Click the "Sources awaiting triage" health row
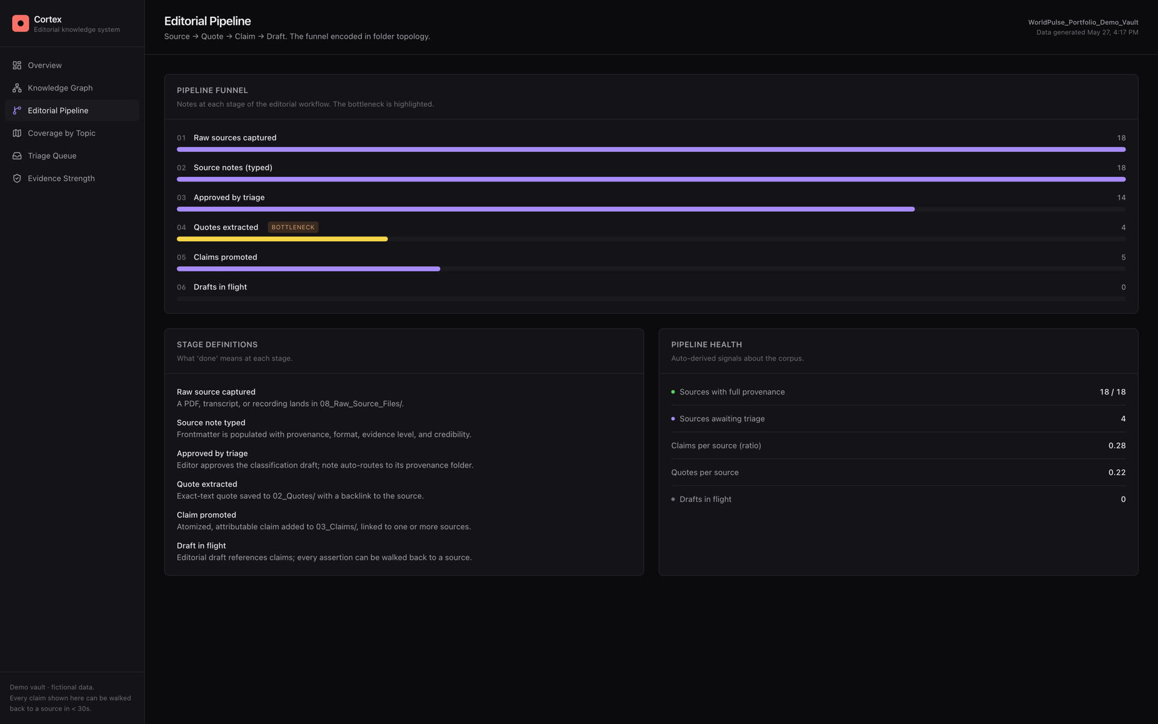Viewport: 1158px width, 724px height. pyautogui.click(x=898, y=419)
